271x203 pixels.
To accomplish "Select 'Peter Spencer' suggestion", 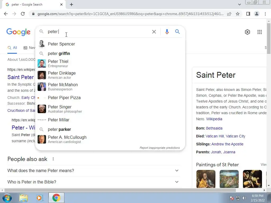I will pyautogui.click(x=110, y=44).
